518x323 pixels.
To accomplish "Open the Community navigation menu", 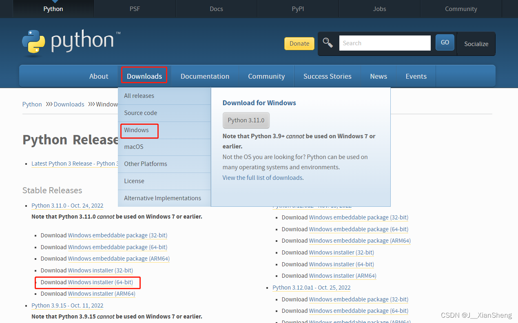I will pyautogui.click(x=266, y=76).
